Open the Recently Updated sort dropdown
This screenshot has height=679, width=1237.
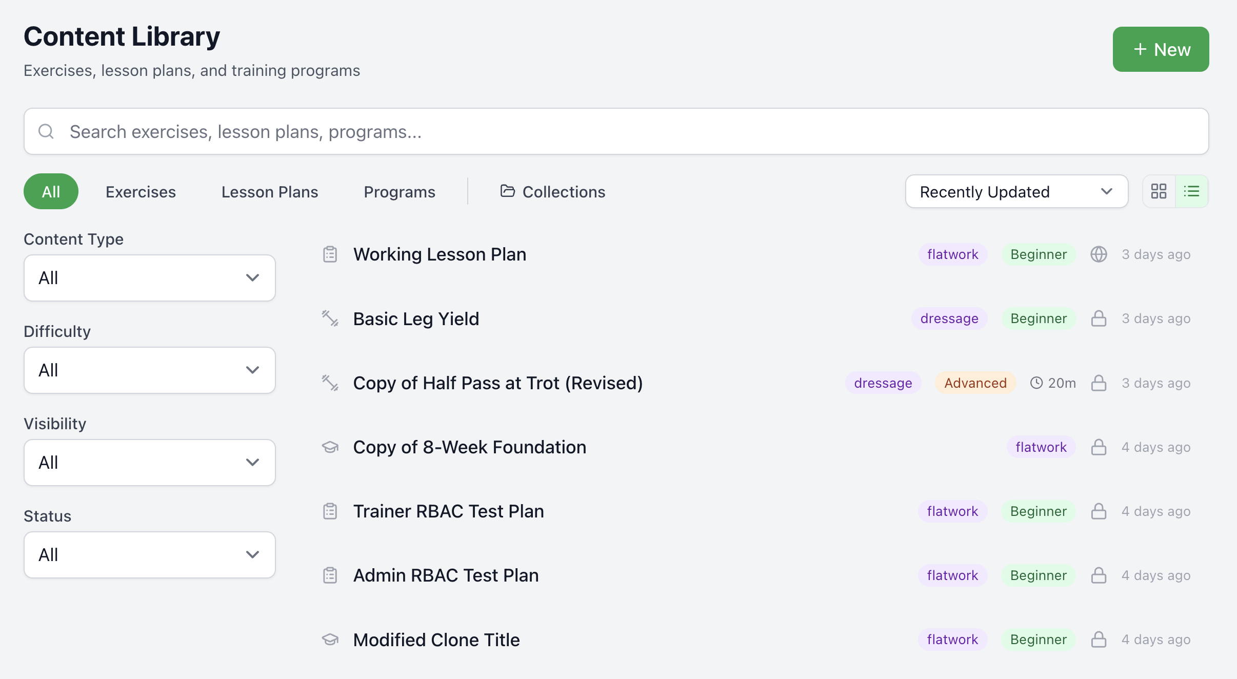tap(1016, 191)
